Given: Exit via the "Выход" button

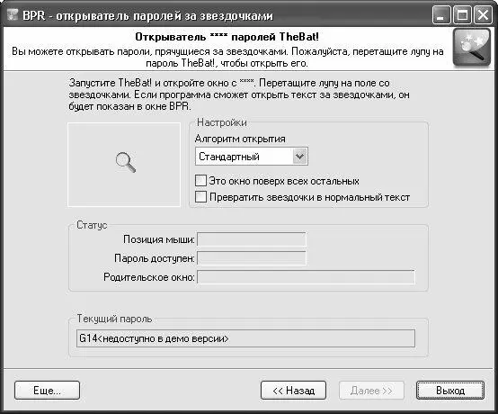Looking at the screenshot, I should (x=450, y=391).
